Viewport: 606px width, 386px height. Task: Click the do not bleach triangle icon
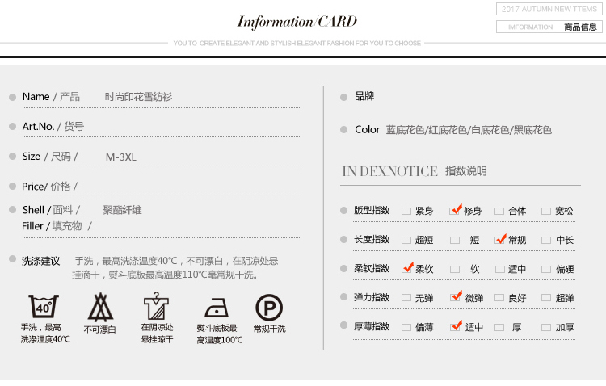coord(100,307)
